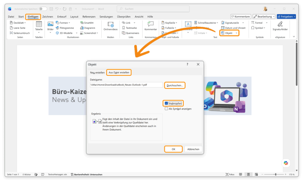
Task: Open the Referenzen ribbon tab
Action: pos(89,16)
